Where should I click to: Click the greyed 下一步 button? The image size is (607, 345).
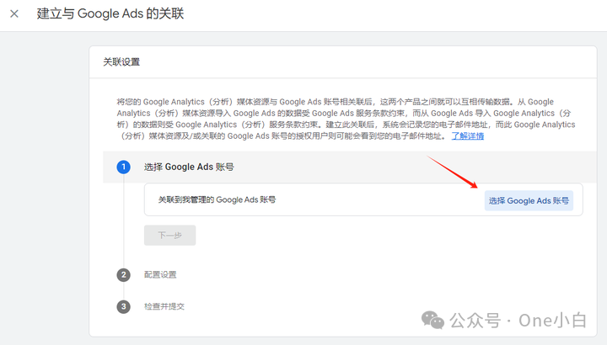click(170, 235)
